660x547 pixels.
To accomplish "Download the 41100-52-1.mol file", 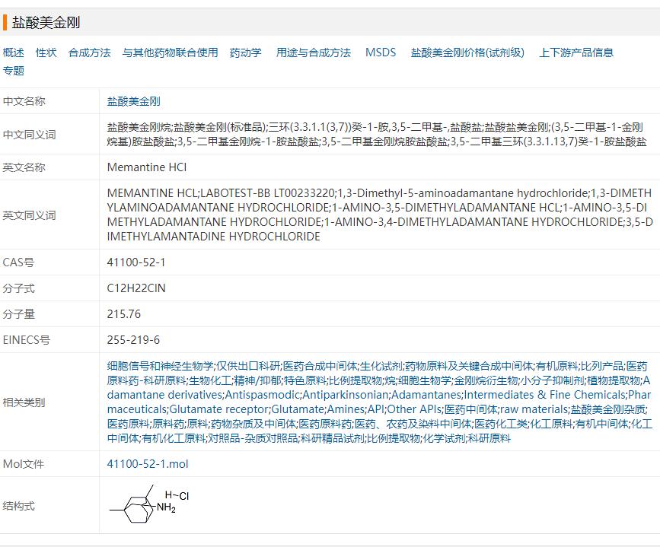I will point(148,464).
